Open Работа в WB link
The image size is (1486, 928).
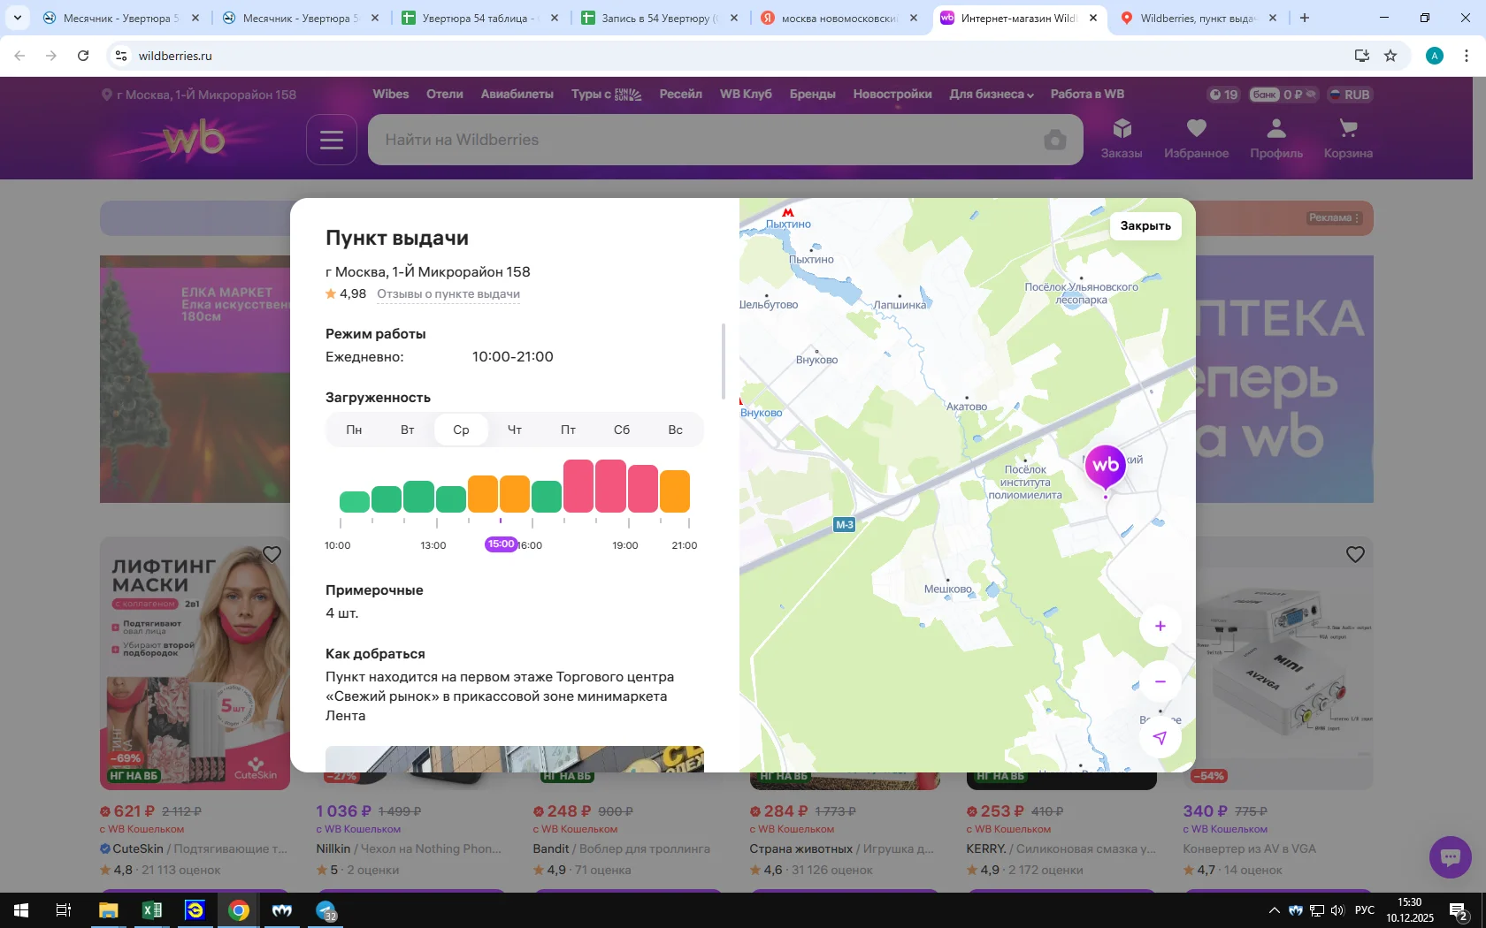point(1087,94)
